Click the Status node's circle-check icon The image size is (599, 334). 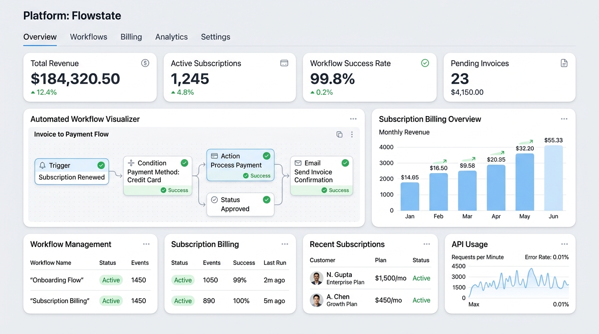coord(214,200)
